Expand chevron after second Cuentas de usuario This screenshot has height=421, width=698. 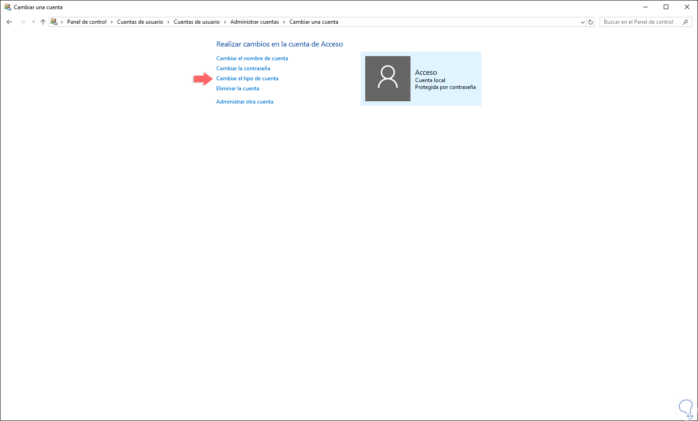pyautogui.click(x=225, y=22)
